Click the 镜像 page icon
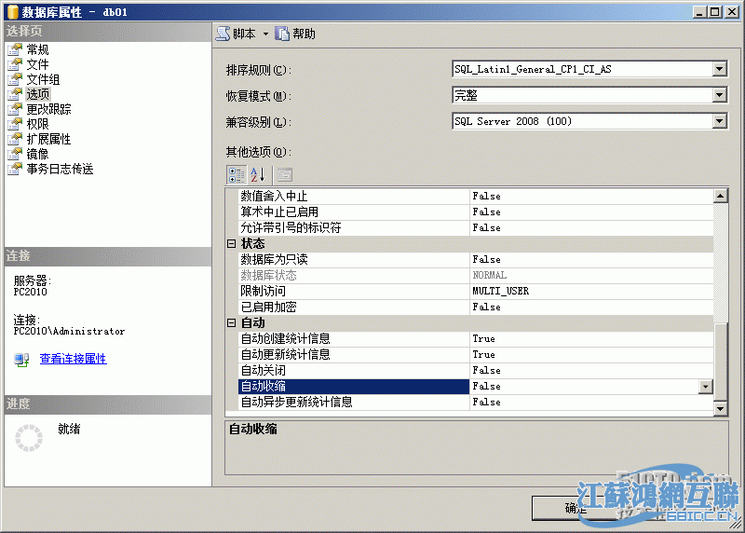745x533 pixels. 15,154
